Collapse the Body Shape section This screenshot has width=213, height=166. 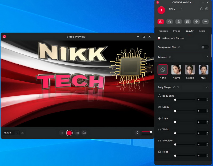click(207, 87)
